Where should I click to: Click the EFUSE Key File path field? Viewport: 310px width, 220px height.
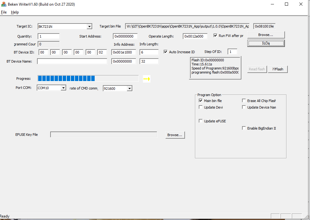104,135
